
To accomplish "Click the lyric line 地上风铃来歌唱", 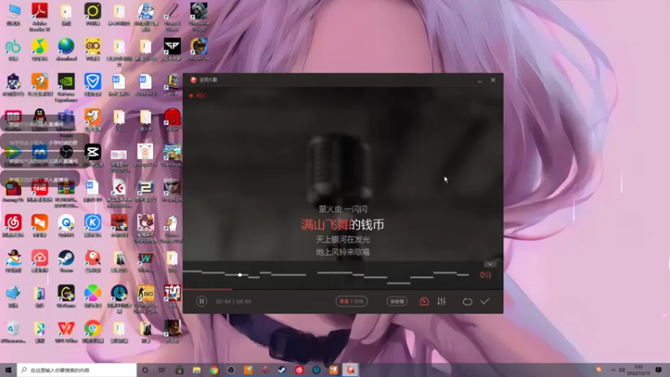I will point(343,252).
